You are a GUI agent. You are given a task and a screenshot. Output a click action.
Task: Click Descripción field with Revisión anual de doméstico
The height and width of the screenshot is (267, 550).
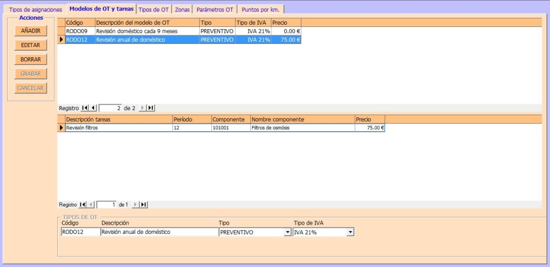(x=159, y=232)
